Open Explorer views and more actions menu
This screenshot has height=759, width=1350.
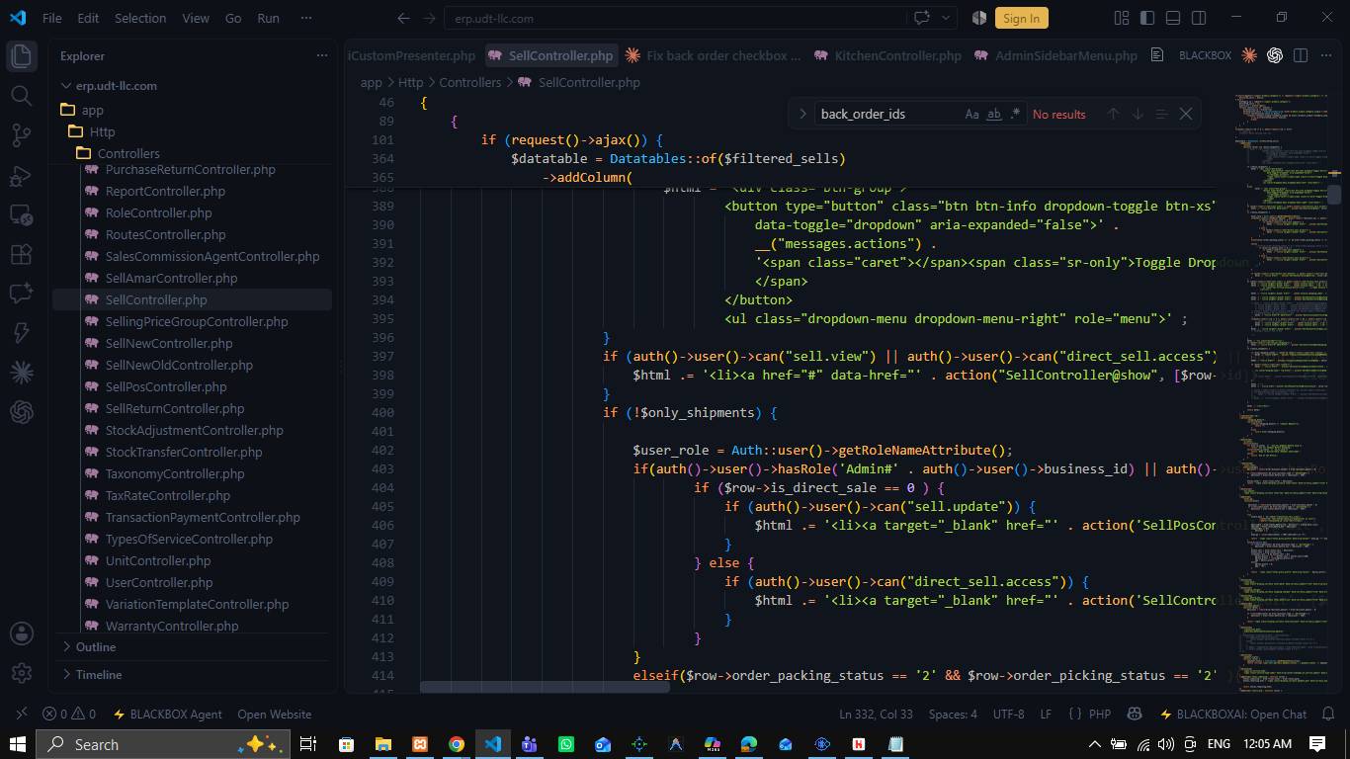[321, 55]
